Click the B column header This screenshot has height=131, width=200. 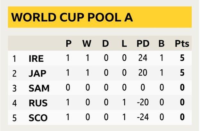click(161, 44)
